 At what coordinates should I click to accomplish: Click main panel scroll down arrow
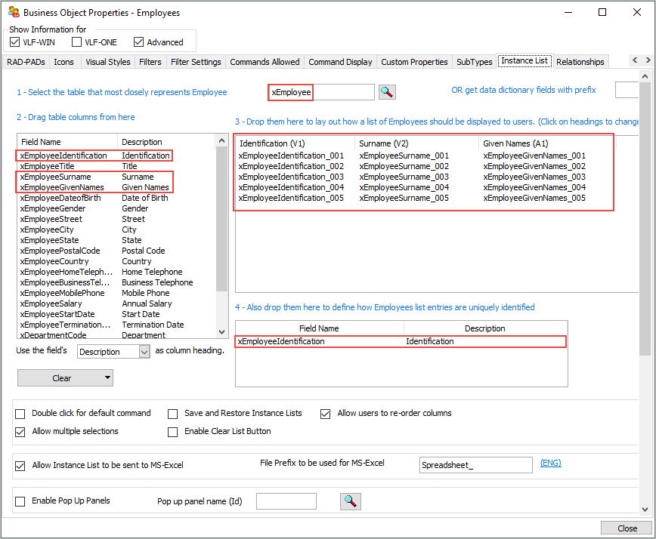(x=645, y=510)
